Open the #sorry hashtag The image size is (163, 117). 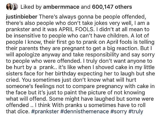[x=119, y=111]
